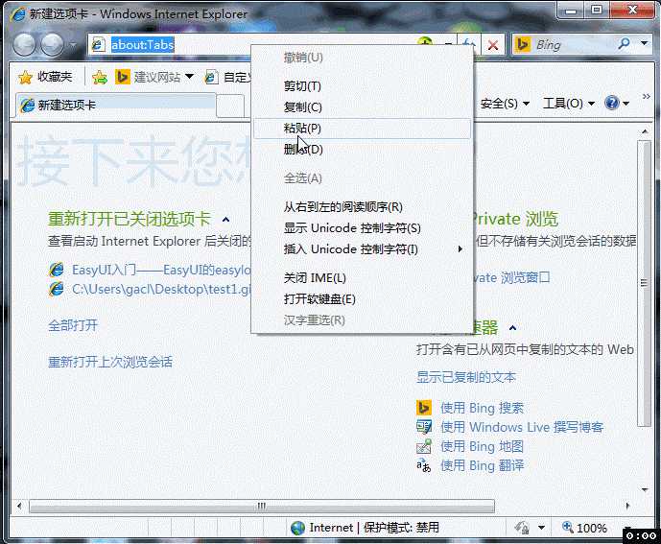This screenshot has height=544, width=661.
Task: Click the Windows Live blog accelerator icon
Action: [x=424, y=427]
